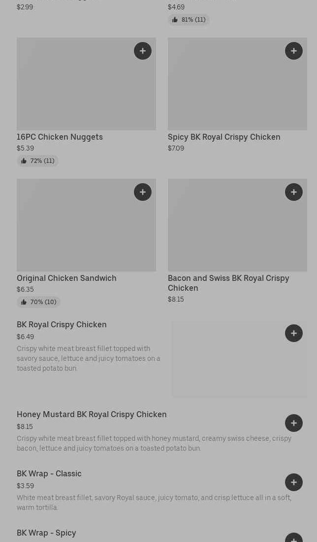This screenshot has height=542, width=317.
Task: Open the BK Wrap - Spicy item
Action: coord(46,533)
